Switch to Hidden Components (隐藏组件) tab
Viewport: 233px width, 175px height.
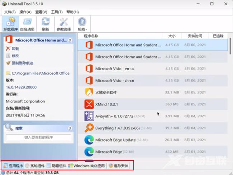pyautogui.click(x=57, y=166)
